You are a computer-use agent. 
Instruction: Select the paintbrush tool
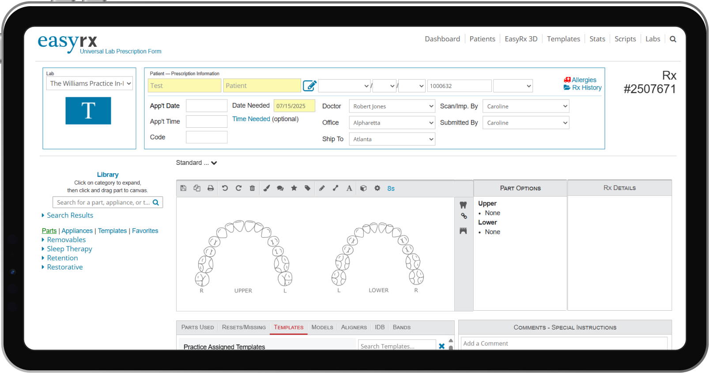[x=267, y=188]
